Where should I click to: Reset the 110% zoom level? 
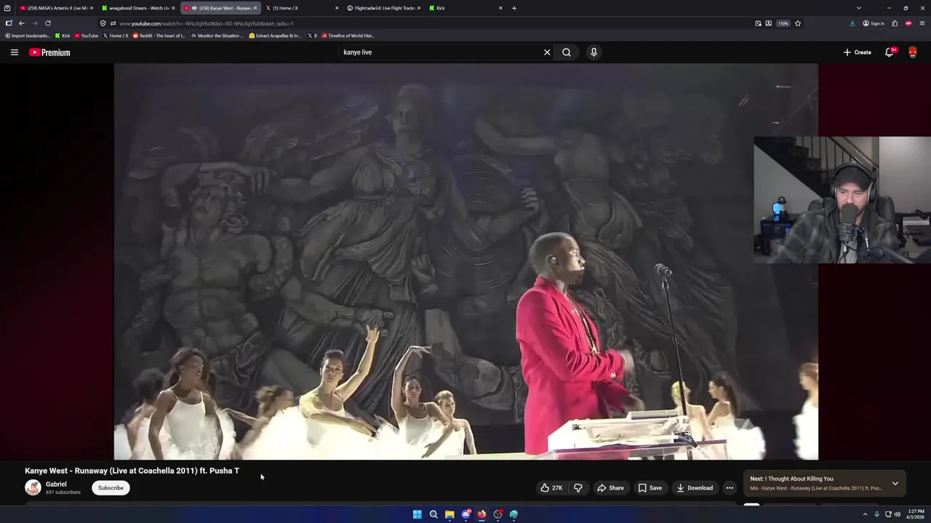(783, 23)
